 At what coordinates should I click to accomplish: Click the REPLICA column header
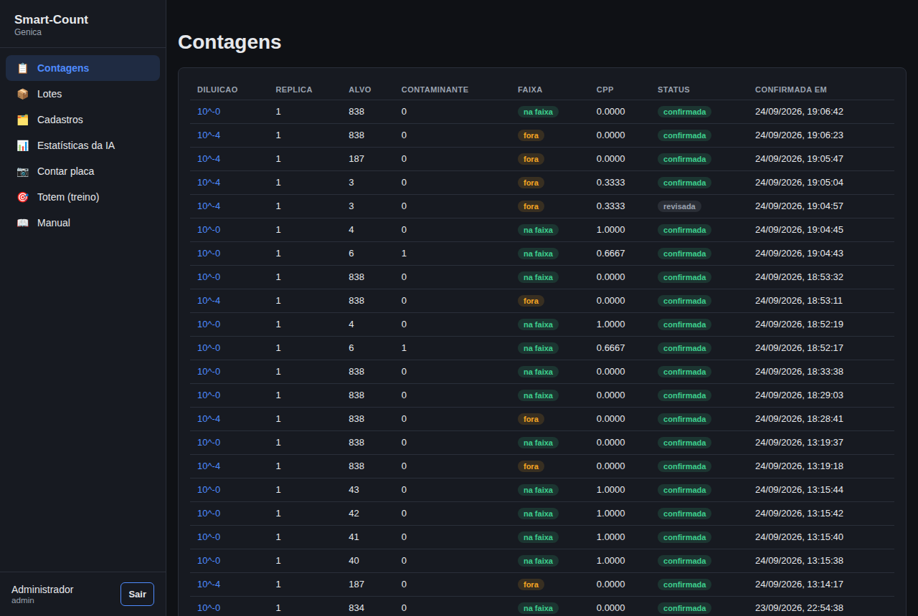click(x=294, y=90)
